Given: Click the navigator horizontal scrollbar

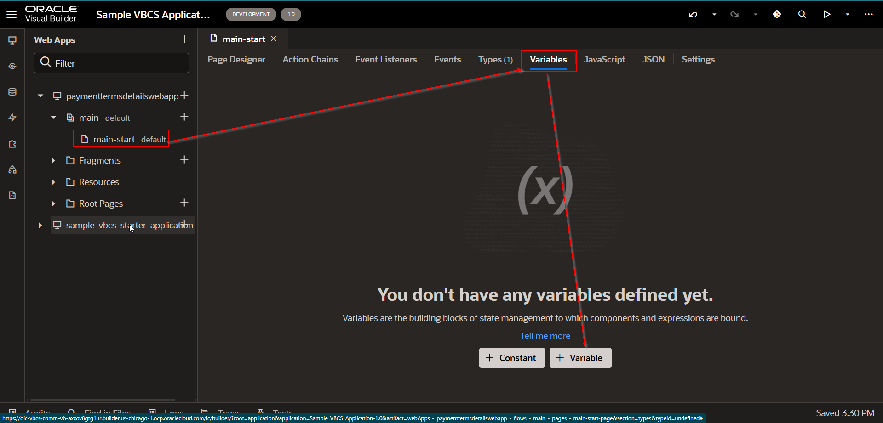Looking at the screenshot, I should point(103,400).
